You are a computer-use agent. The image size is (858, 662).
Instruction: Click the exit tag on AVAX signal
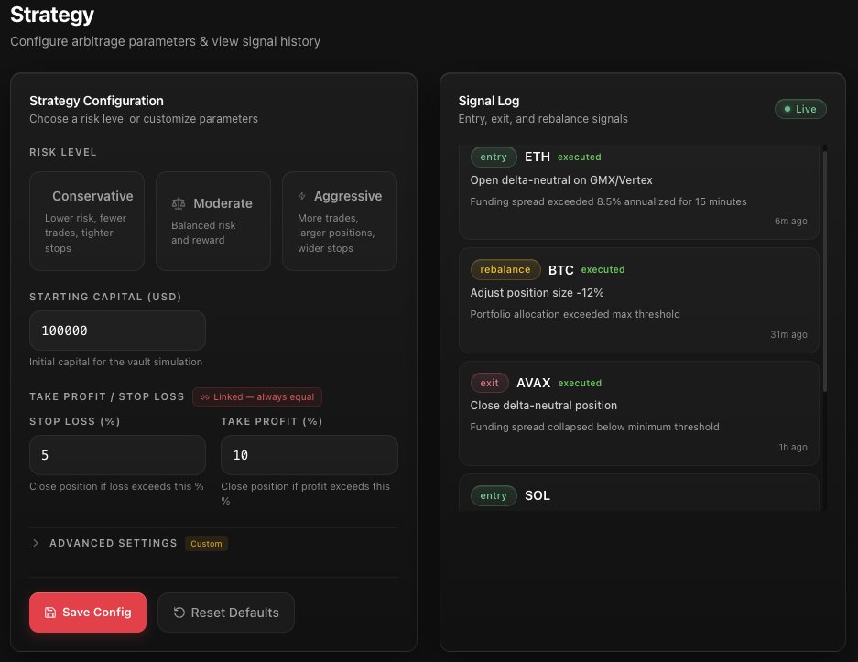click(x=489, y=383)
